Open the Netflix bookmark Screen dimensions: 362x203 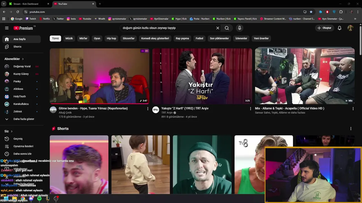point(44,19)
